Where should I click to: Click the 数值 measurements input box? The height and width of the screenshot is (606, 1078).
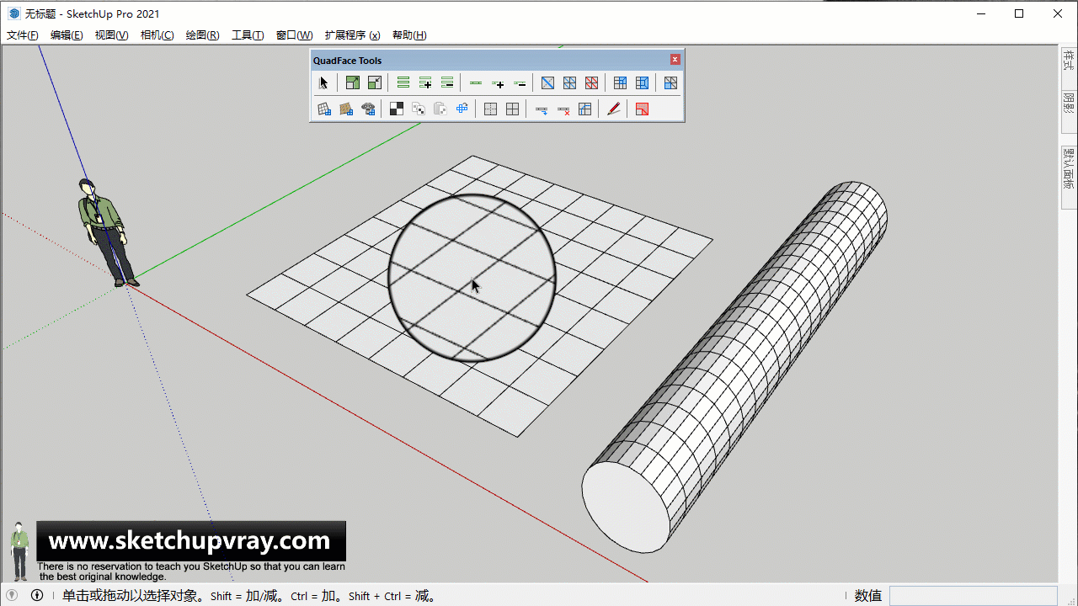point(973,596)
